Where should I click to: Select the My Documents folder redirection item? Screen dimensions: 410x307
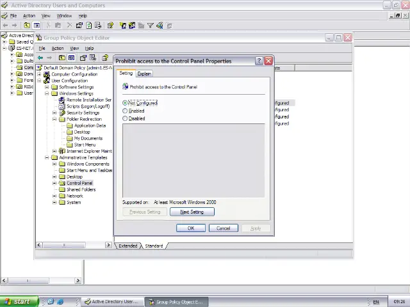click(x=88, y=138)
